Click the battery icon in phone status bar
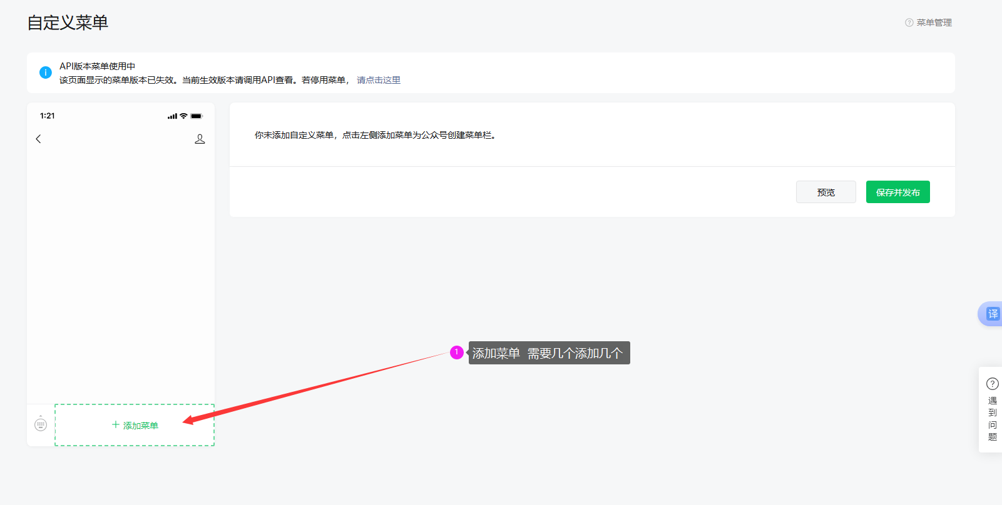Image resolution: width=1002 pixels, height=505 pixels. [197, 116]
